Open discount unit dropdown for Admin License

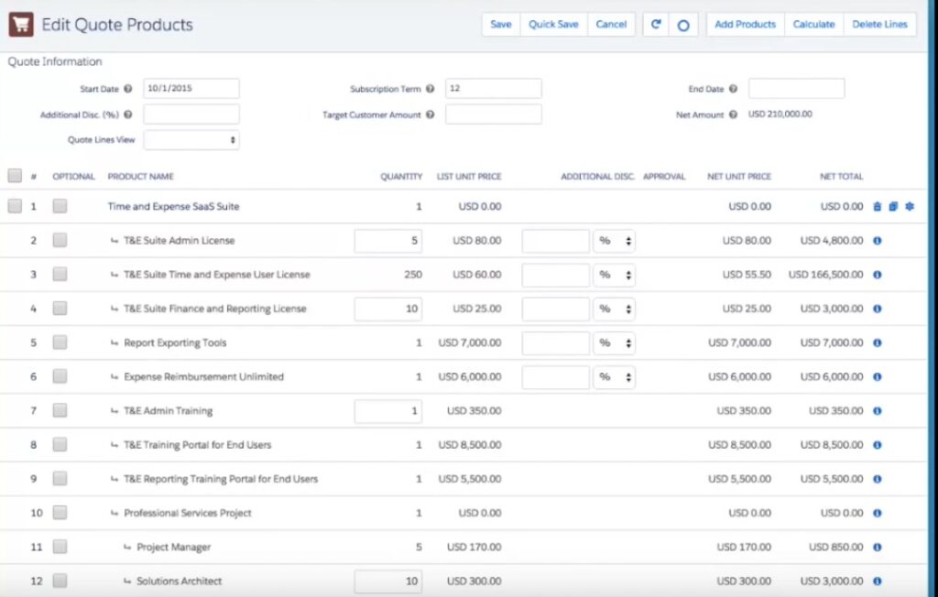[615, 241]
